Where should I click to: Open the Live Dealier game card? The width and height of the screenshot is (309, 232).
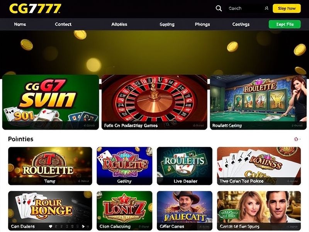[185, 166]
